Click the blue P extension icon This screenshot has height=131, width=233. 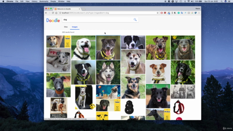[x=185, y=13]
